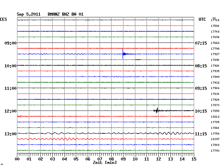Viewport: 221px width, 168px height.
Task: Click the '00' minute axis label
Action: [x=17, y=159]
